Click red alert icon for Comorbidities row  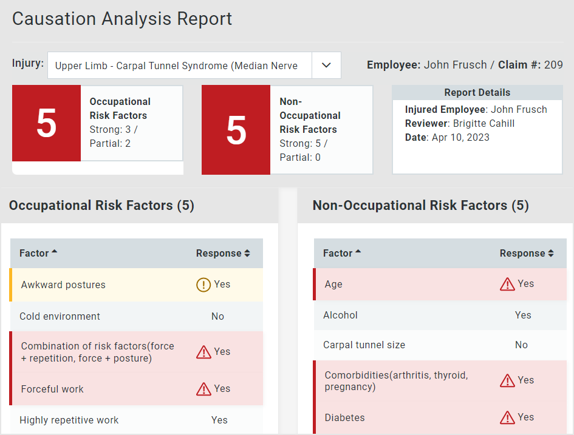click(507, 380)
